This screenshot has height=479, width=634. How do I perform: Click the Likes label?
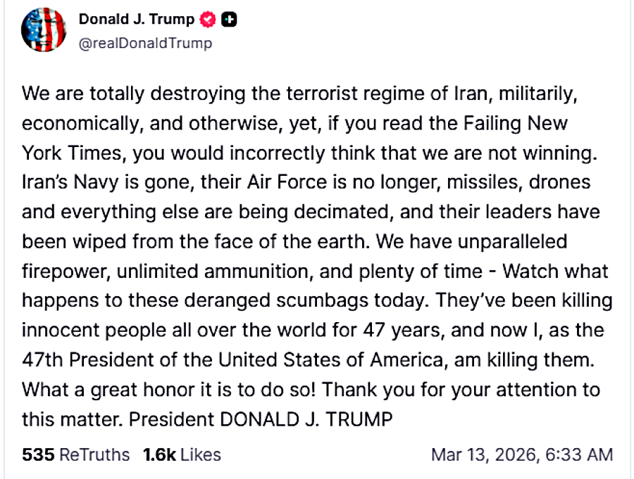coord(201,455)
